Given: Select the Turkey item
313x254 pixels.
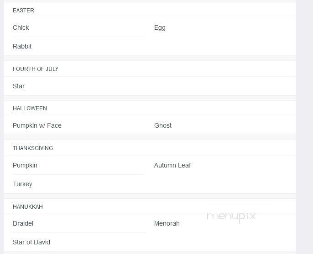Looking at the screenshot, I should click(22, 184).
